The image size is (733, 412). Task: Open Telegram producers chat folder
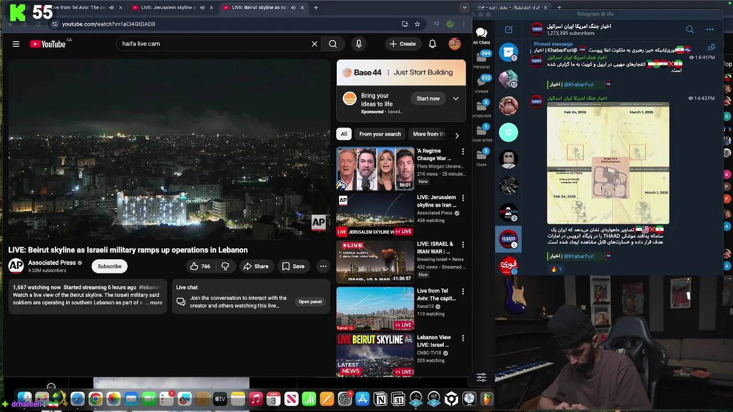coord(482,108)
